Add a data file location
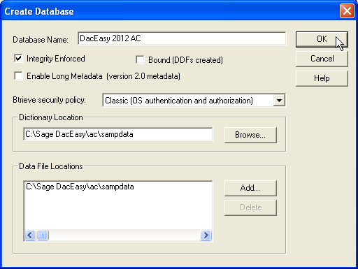The width and height of the screenshot is (358, 269). pos(250,188)
